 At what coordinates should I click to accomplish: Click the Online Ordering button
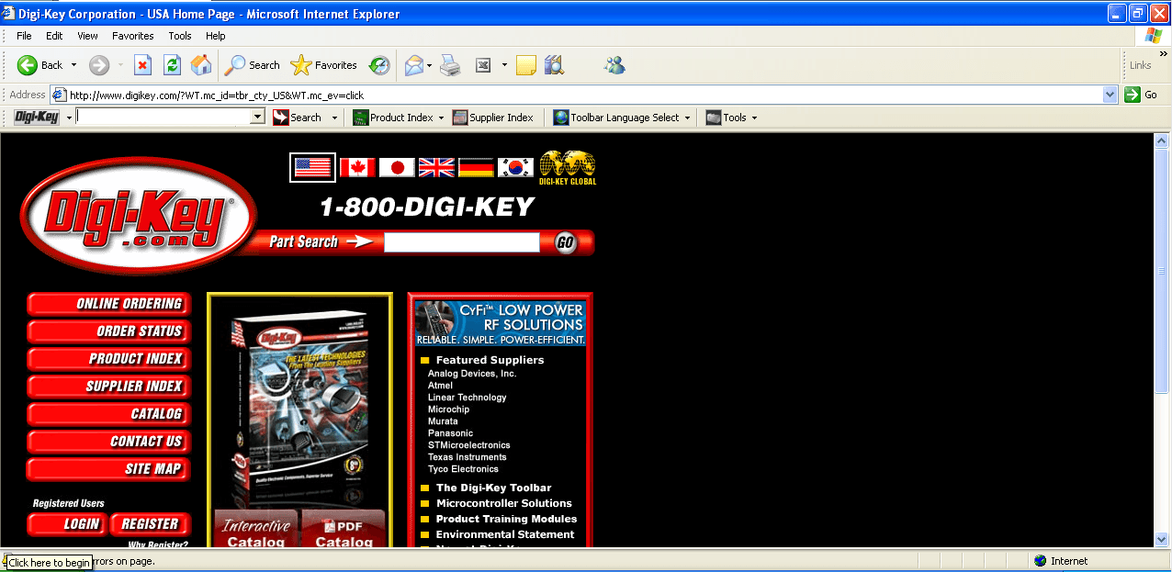click(x=108, y=304)
